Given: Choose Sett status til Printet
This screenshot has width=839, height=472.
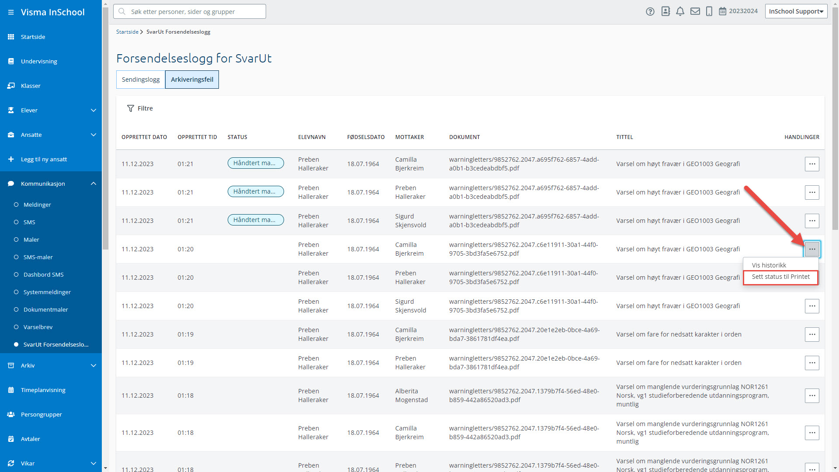Looking at the screenshot, I should pos(780,277).
